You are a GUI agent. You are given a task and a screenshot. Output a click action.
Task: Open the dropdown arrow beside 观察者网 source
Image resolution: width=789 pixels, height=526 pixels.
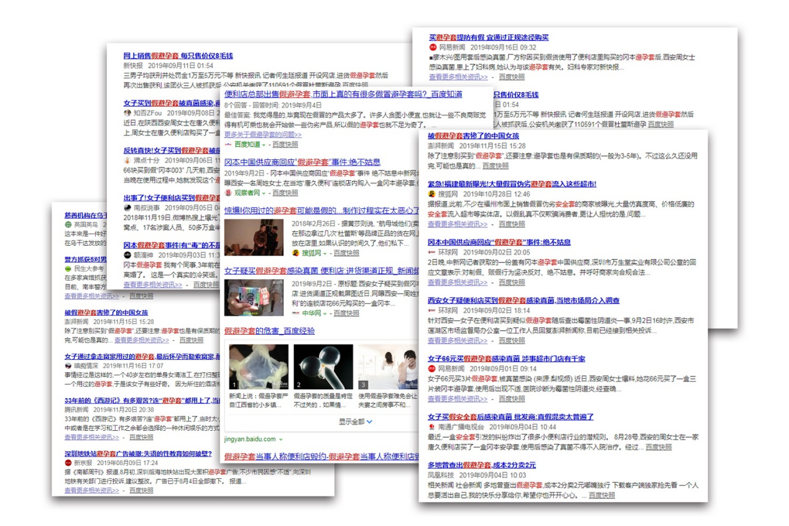(x=264, y=193)
